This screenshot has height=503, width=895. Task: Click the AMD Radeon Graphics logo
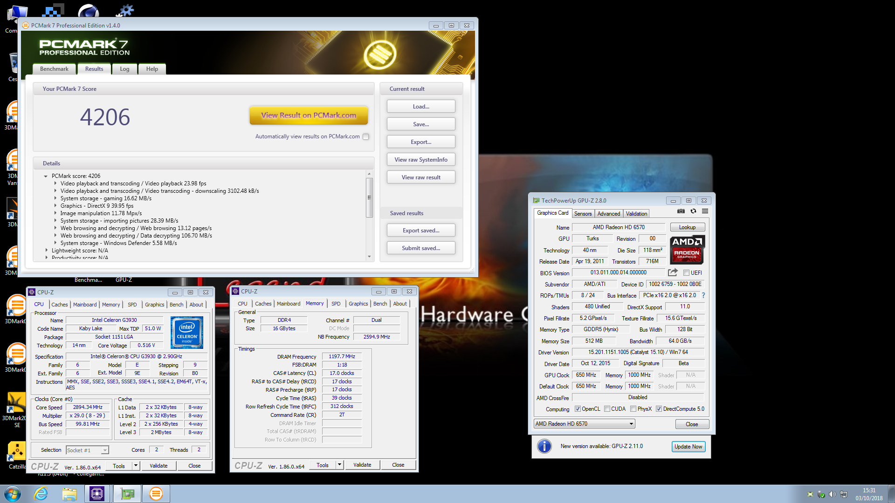click(687, 250)
